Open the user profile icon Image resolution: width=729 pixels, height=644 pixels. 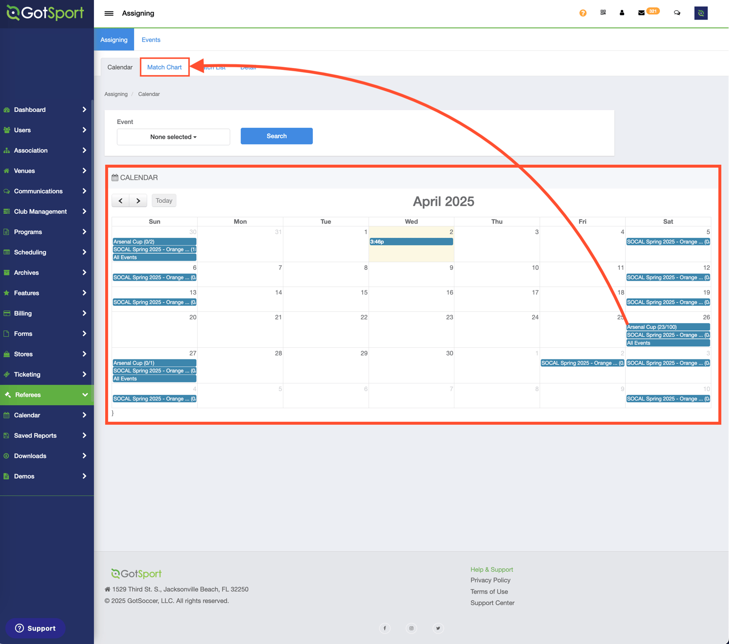pos(622,13)
